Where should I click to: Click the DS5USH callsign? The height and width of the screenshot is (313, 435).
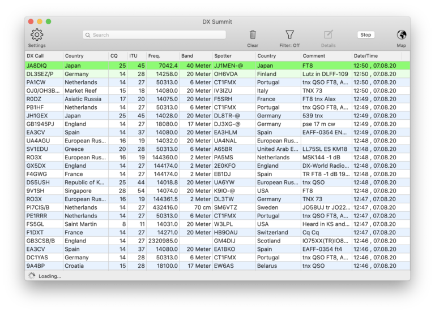point(38,182)
